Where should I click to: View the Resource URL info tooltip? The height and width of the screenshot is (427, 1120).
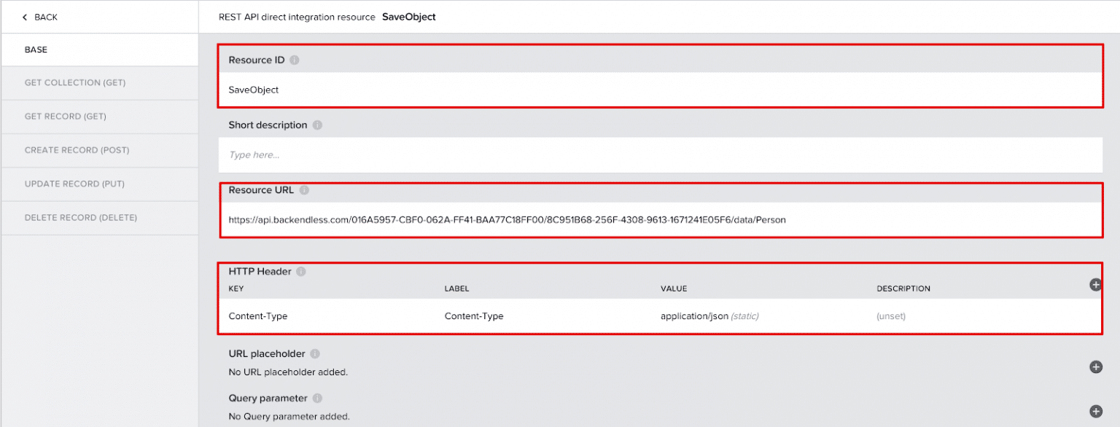[304, 189]
